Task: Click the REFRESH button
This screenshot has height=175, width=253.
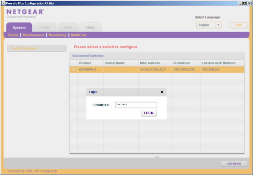Action: coord(234,164)
